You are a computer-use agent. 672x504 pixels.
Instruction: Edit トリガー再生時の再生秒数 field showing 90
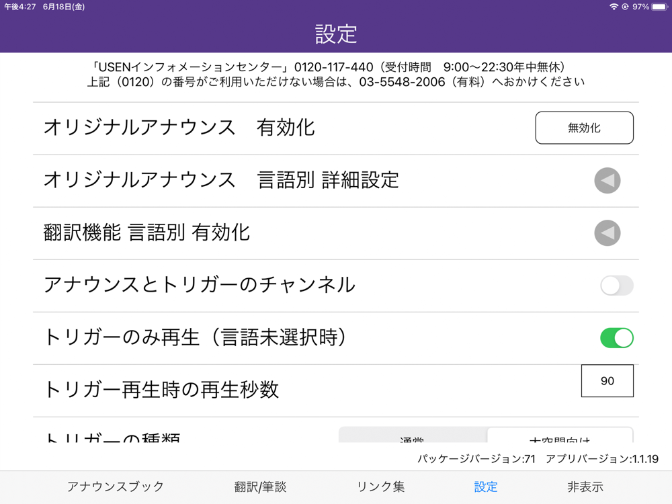(x=607, y=380)
